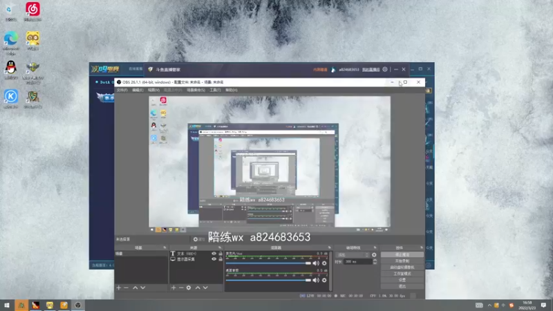Open 我的直播间 link in 斗鱼直播管家
This screenshot has width=553, height=311.
click(x=371, y=70)
